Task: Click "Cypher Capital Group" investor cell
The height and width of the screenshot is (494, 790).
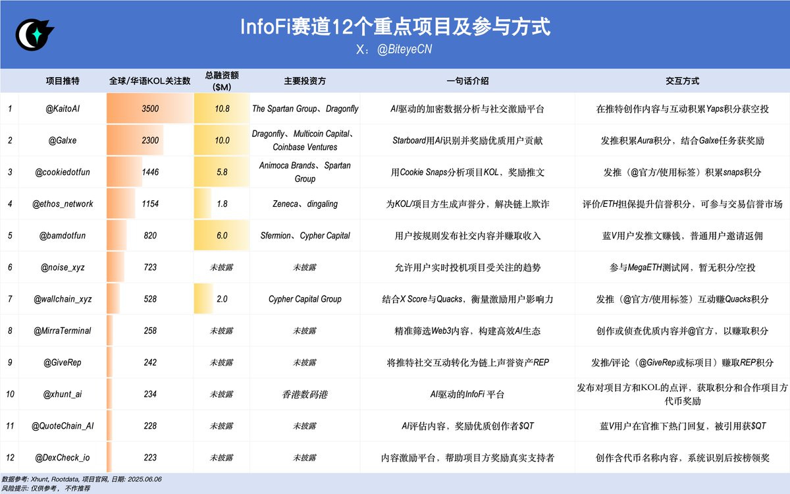Action: pos(305,298)
